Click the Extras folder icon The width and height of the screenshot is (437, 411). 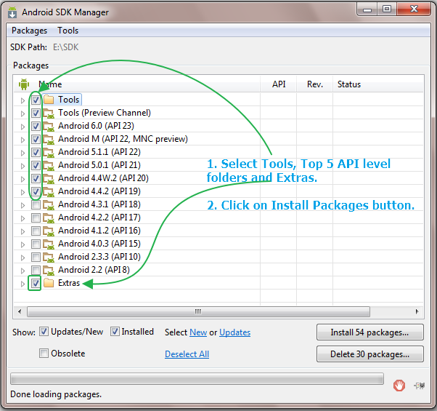(x=49, y=283)
